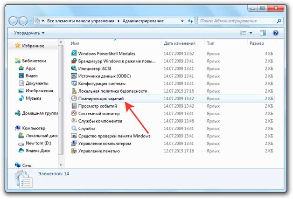Click the Apps library icon
Screen dimensions: 293x199
pos(21,68)
